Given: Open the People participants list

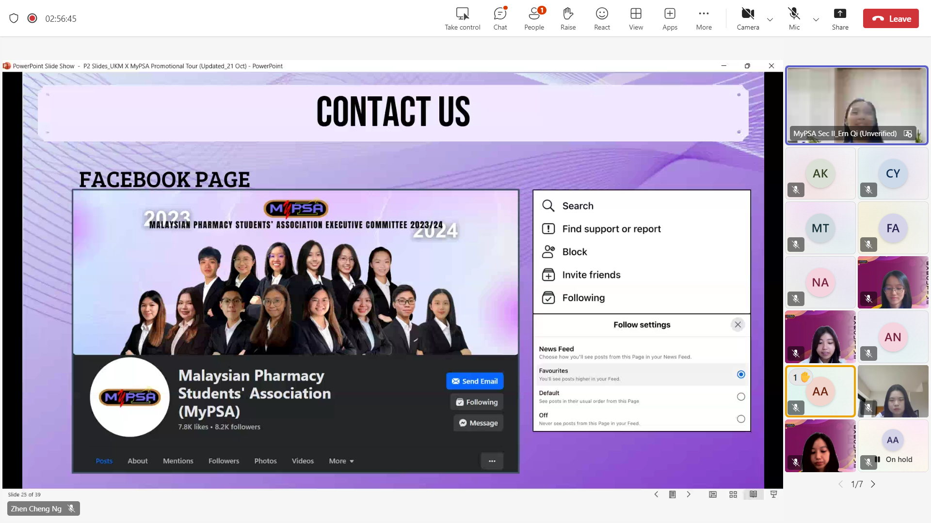Looking at the screenshot, I should tap(534, 18).
